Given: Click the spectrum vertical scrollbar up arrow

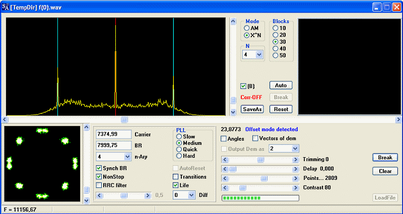Looking at the screenshot, I should (x=233, y=21).
